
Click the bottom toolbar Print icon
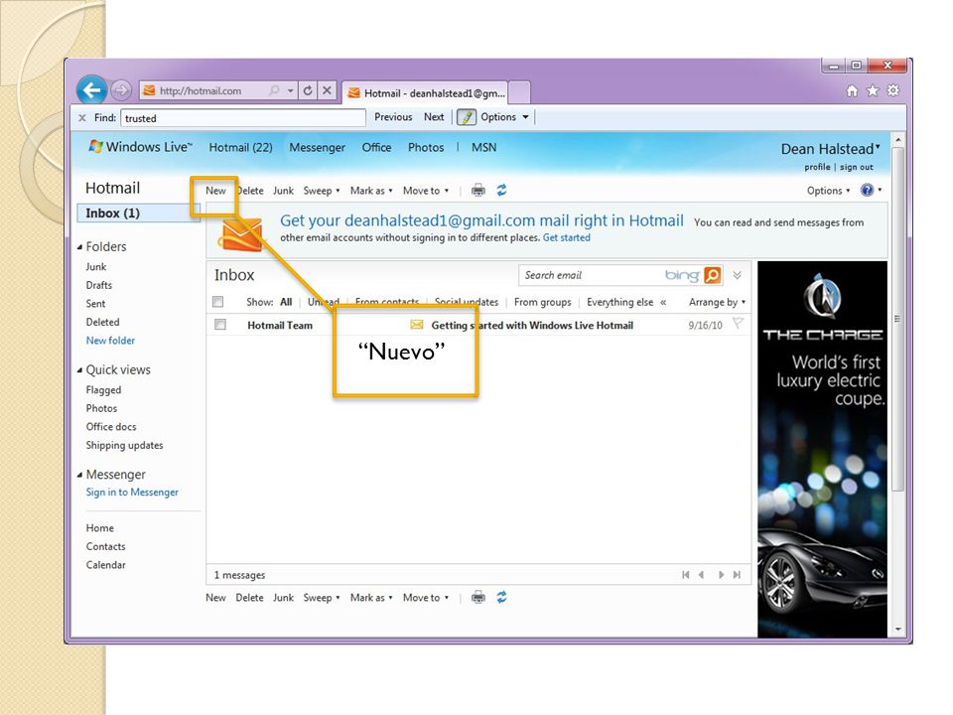[478, 598]
